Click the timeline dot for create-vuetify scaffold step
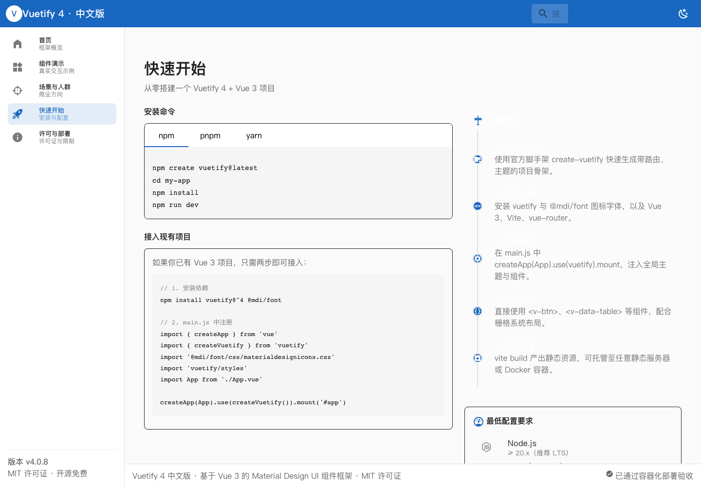Screen dimensions: 701x487 tap(478, 159)
